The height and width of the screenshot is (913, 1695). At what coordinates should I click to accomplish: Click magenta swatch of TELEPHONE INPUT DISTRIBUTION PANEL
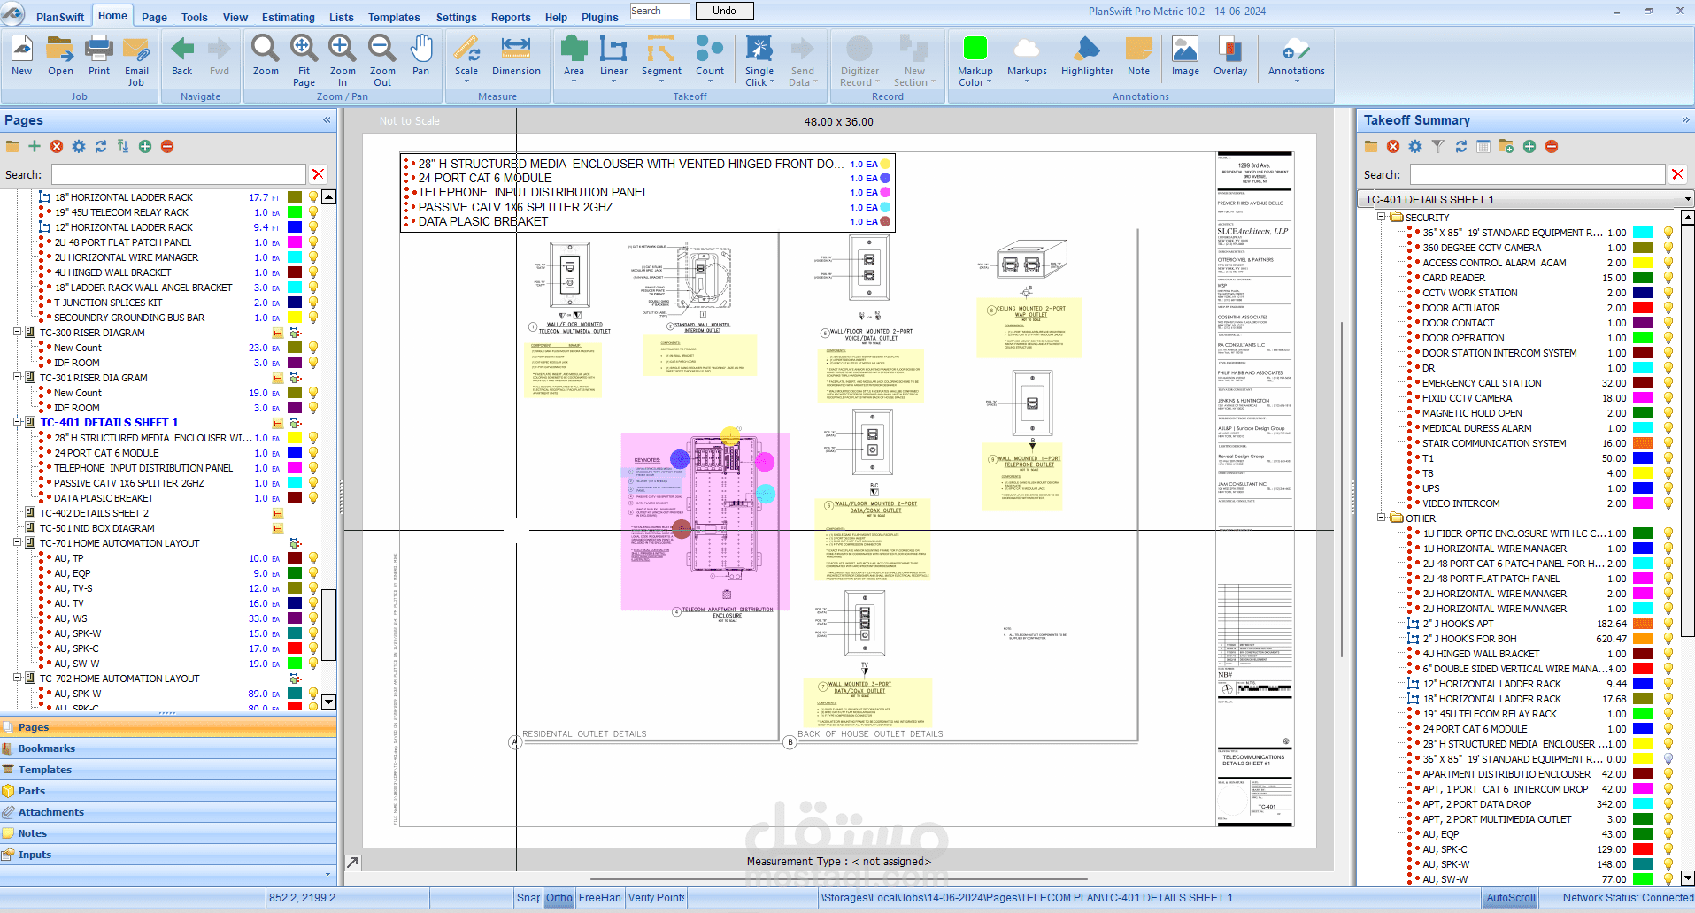(295, 468)
